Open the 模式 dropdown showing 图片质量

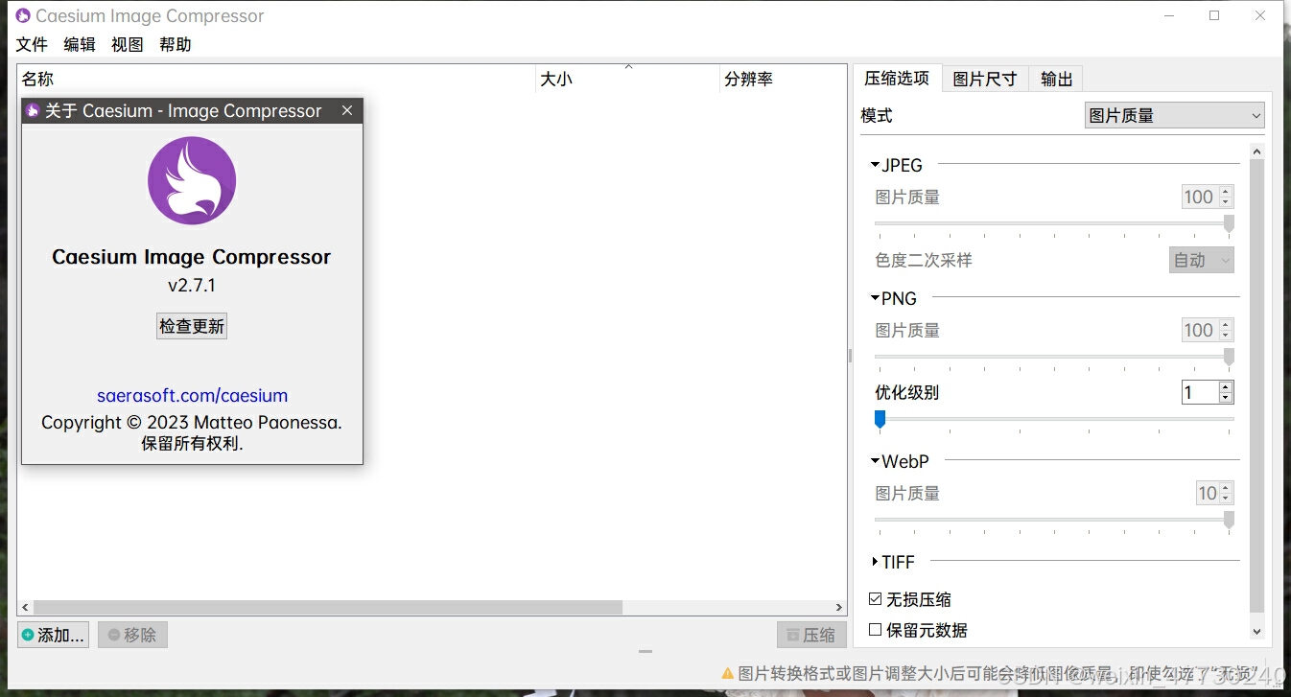coord(1174,115)
